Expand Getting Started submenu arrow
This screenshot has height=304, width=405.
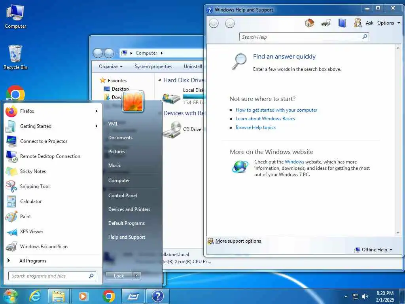[x=97, y=126]
